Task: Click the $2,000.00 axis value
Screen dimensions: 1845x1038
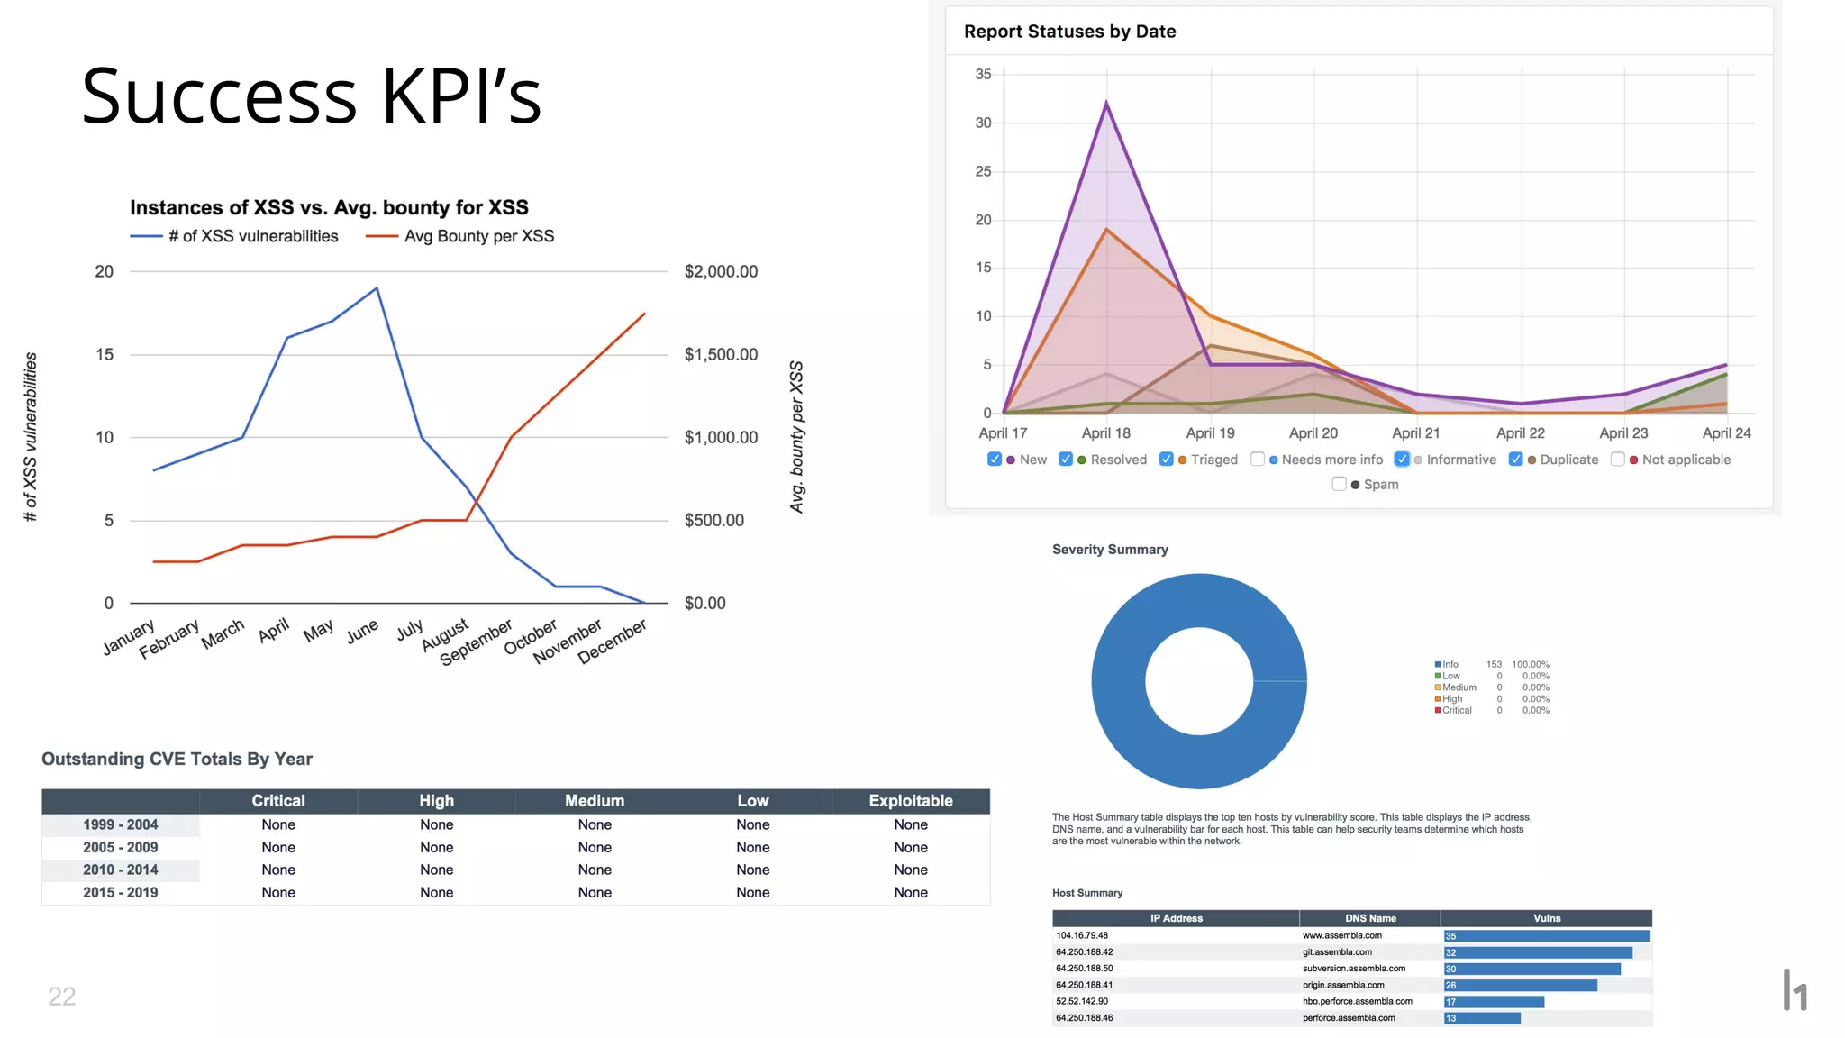Action: [721, 272]
